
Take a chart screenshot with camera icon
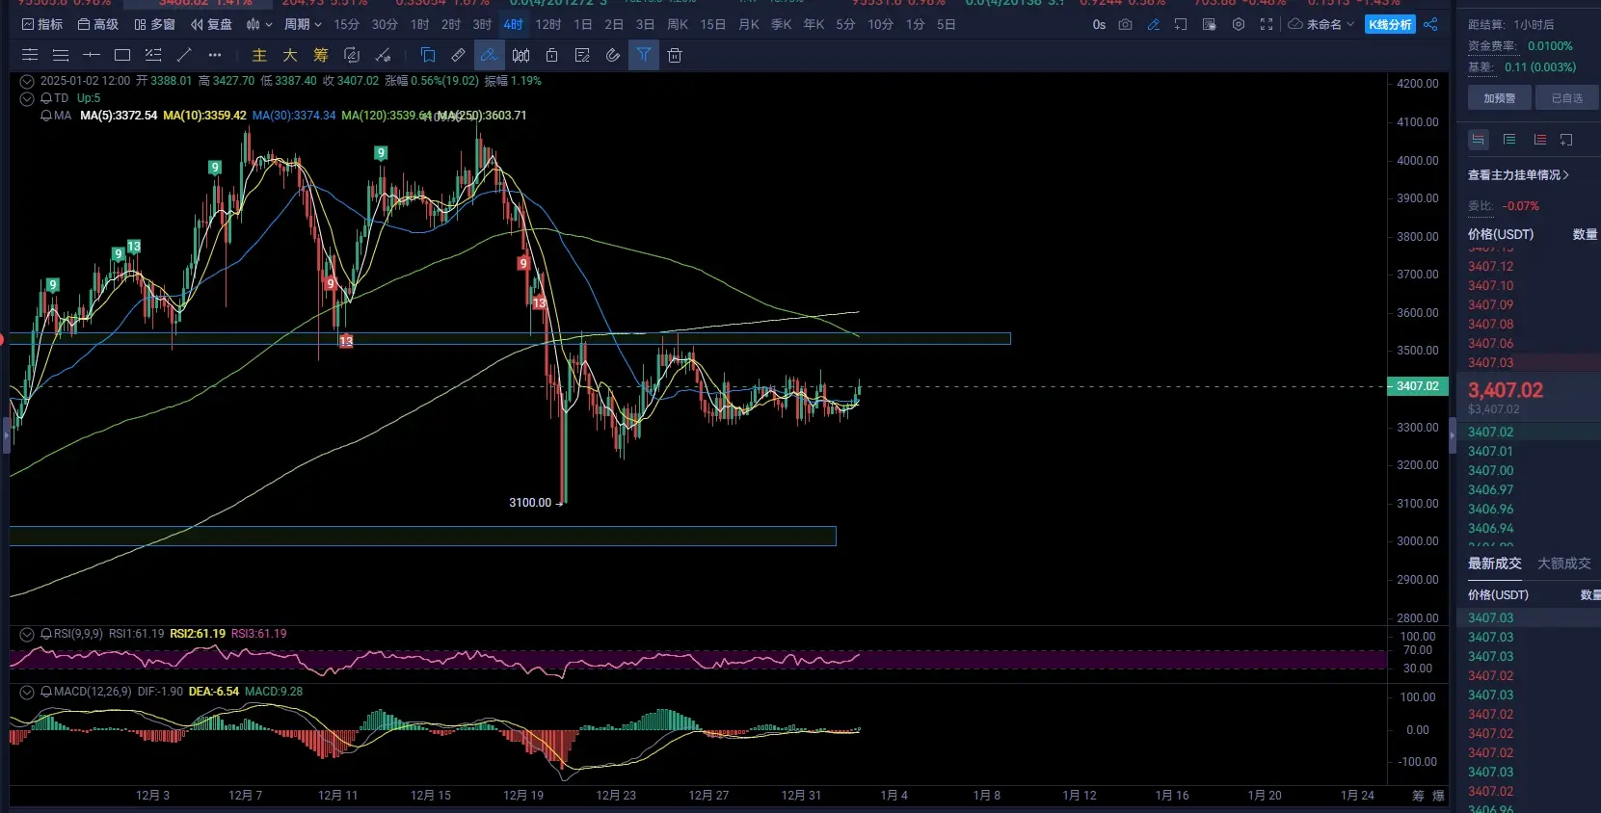1125,24
